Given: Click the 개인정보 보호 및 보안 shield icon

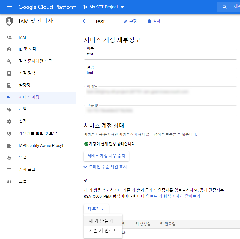Looking at the screenshot, I should 9,133.
